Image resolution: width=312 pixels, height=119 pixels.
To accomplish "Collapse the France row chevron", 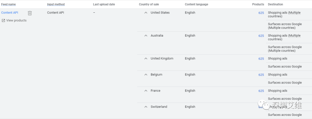I will click(x=146, y=91).
